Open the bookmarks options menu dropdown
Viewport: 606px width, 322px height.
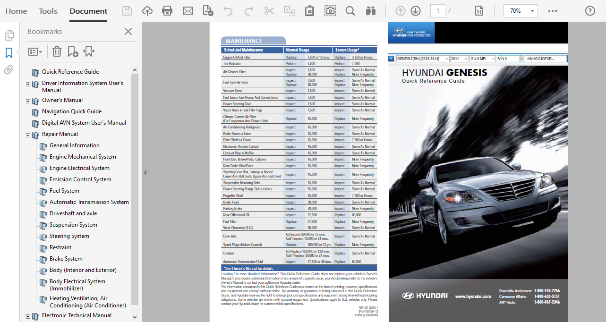35,51
